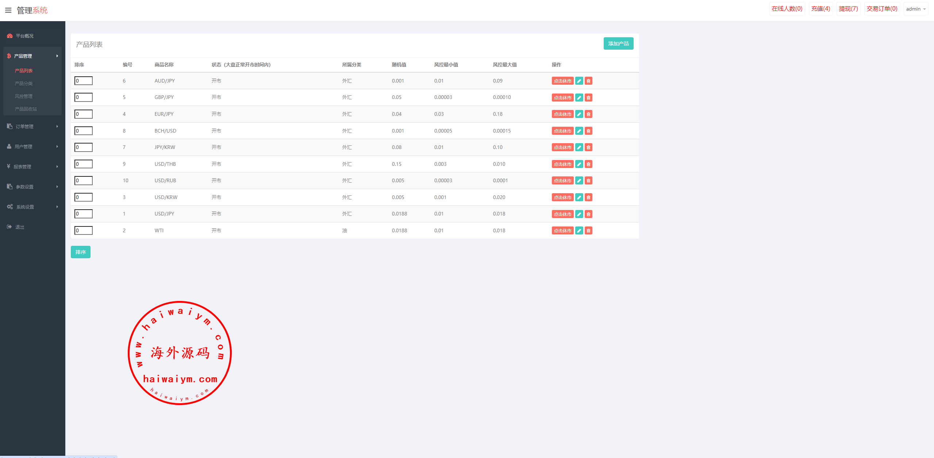Screen dimensions: 934x458
Task: Click the platform overview dashboard icon
Action: click(10, 36)
